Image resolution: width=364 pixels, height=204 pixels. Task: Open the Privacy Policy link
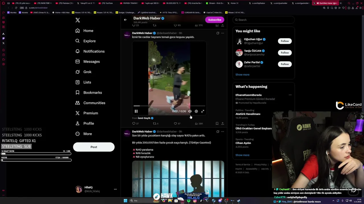[260, 165]
